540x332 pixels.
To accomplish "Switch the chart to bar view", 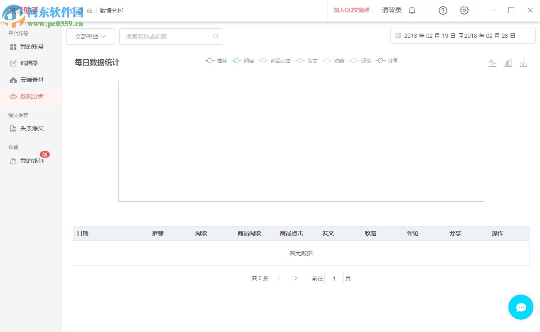I will 508,63.
